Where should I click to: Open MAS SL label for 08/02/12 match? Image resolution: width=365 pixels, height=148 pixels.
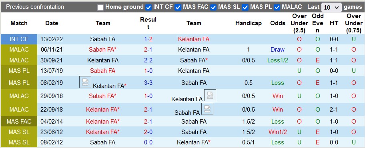tap(19, 142)
